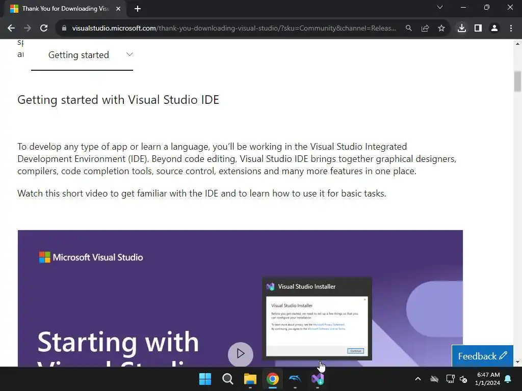
Task: Open the Windows Start menu
Action: [205, 379]
